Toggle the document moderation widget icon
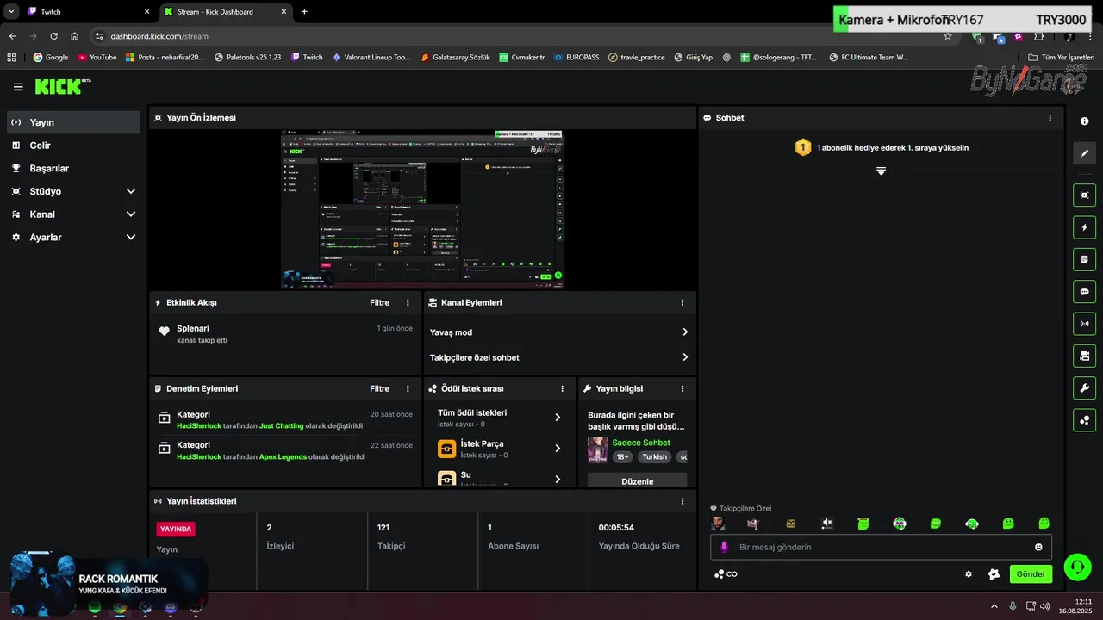The image size is (1103, 620). click(1085, 259)
